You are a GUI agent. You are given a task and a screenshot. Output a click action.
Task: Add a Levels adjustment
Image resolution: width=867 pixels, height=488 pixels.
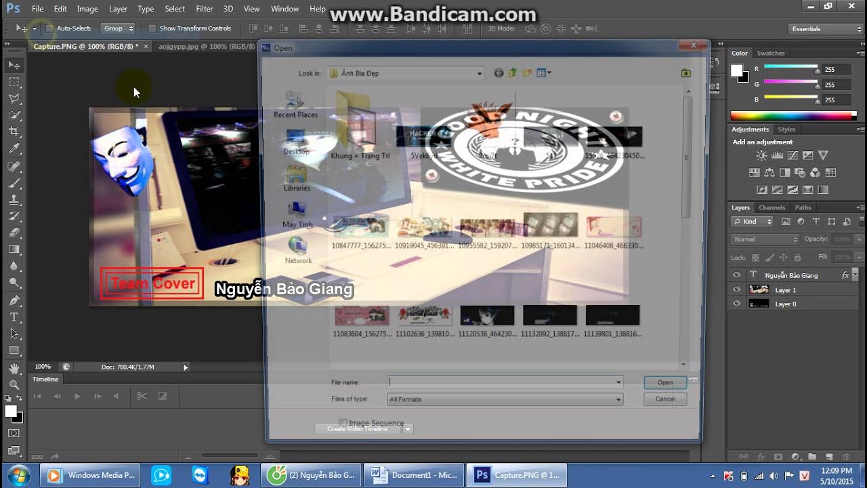778,156
